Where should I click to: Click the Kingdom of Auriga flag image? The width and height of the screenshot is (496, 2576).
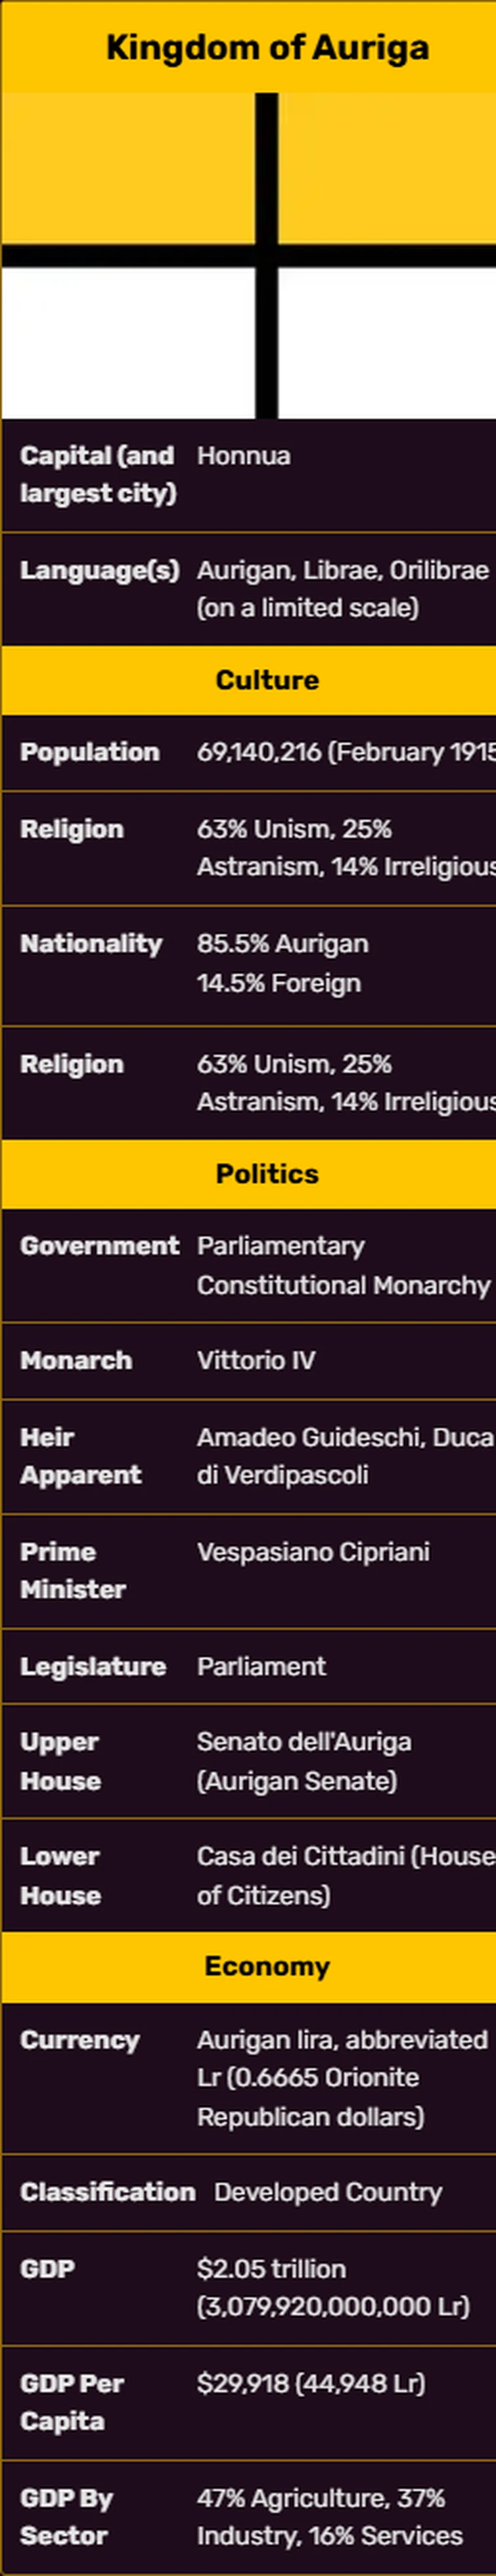click(248, 255)
